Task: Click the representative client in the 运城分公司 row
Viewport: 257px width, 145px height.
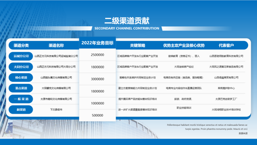Action: click(226, 56)
